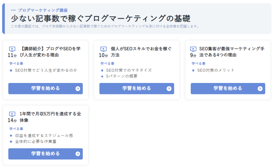The image size is (277, 167).
Task: Begin the 1年間で月収5万円 lesson via 学習を始める
Action: tap(45, 154)
